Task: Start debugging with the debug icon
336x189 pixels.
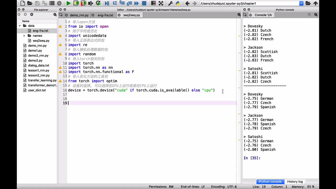Action: click(x=107, y=3)
